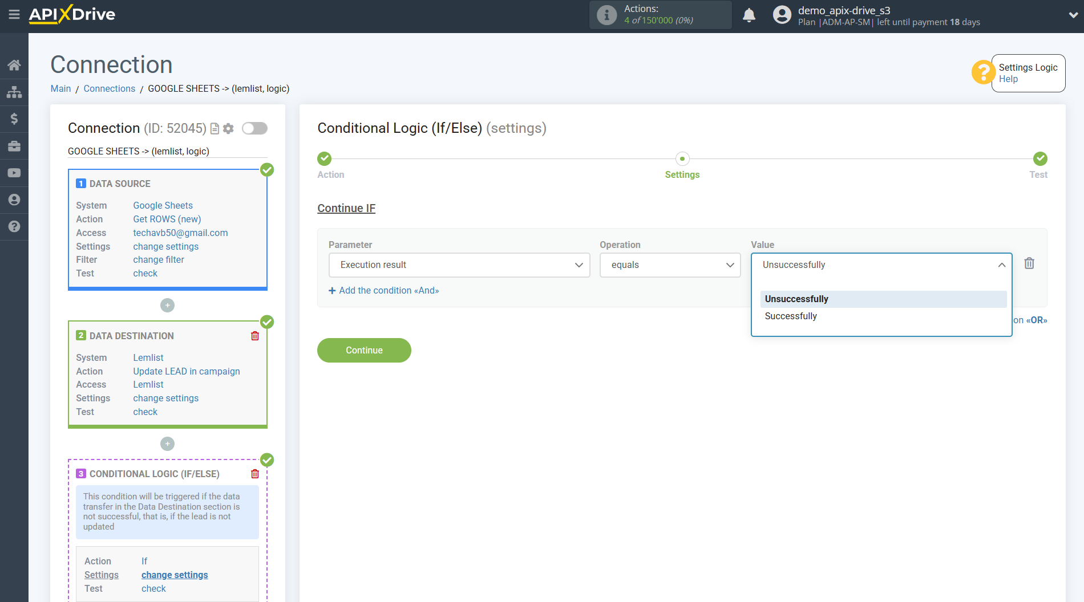Open the Google Sheets system link
Viewport: 1084px width, 602px height.
pos(163,205)
